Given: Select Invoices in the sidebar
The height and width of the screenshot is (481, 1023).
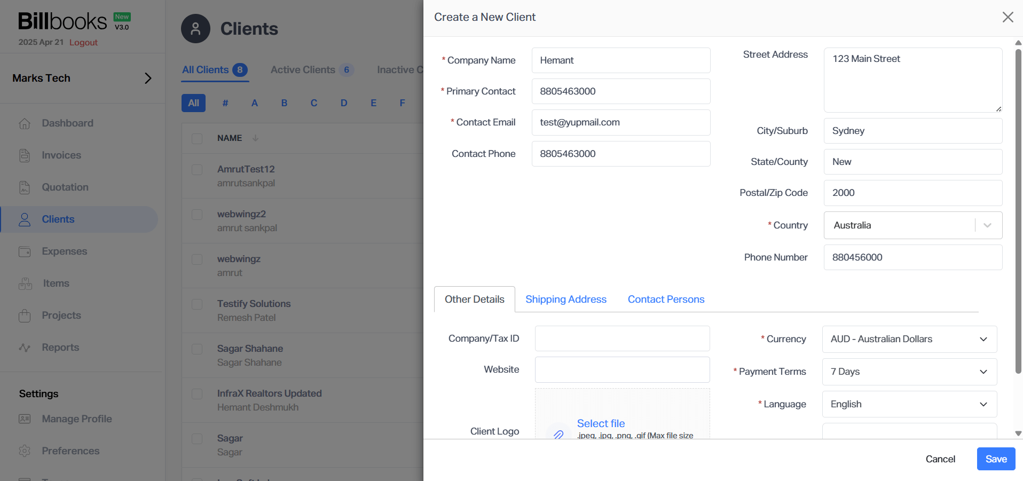Looking at the screenshot, I should [62, 155].
